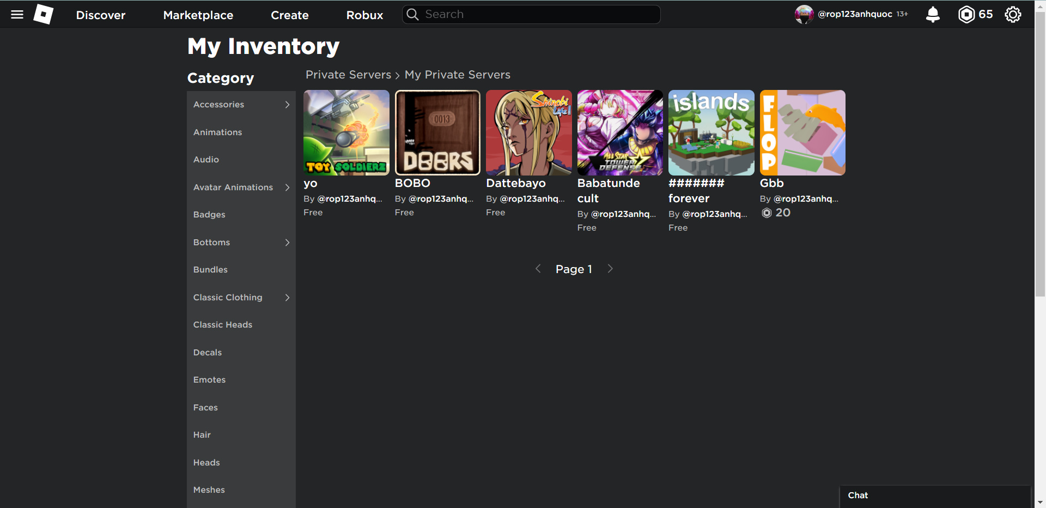The image size is (1046, 508).
Task: Open the '####### forever' server title
Action: coord(696,191)
